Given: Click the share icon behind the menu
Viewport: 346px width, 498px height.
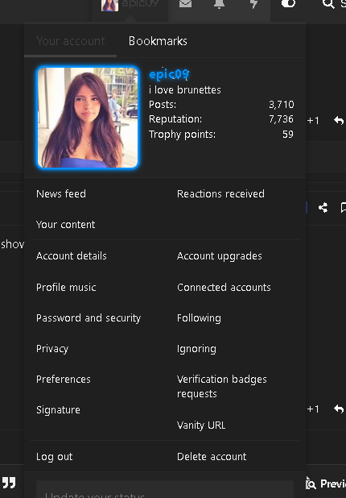Looking at the screenshot, I should click(323, 208).
